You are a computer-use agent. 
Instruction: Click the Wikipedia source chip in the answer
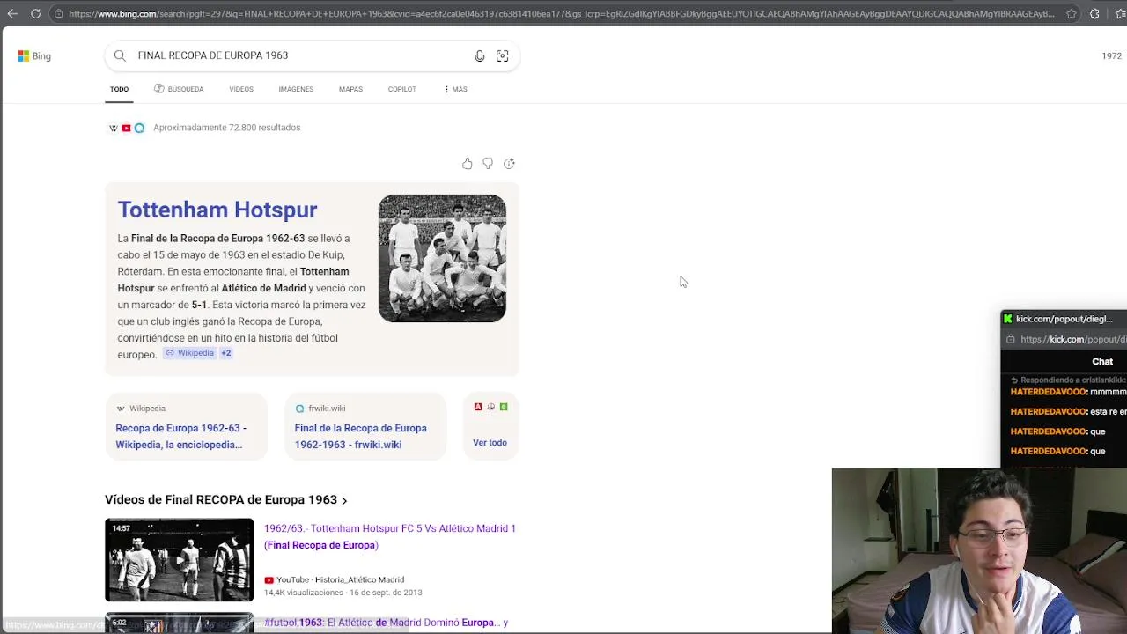189,353
